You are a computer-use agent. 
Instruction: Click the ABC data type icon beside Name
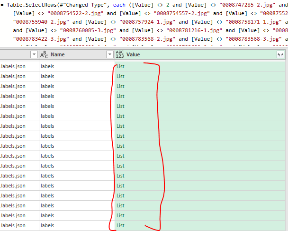click(x=44, y=55)
